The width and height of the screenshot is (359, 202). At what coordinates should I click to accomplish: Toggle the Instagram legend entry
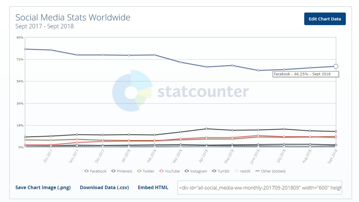pyautogui.click(x=196, y=171)
